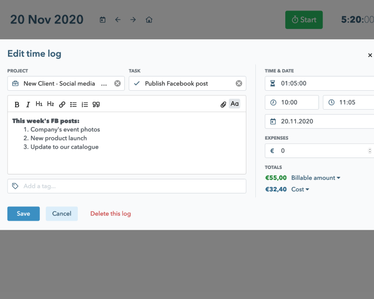Save the time log
The width and height of the screenshot is (374, 299).
coord(23,214)
